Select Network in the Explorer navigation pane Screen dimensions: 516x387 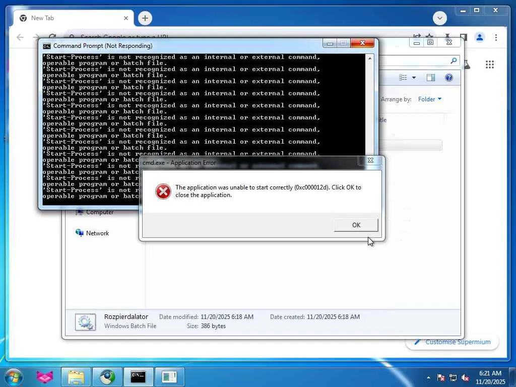tap(97, 233)
